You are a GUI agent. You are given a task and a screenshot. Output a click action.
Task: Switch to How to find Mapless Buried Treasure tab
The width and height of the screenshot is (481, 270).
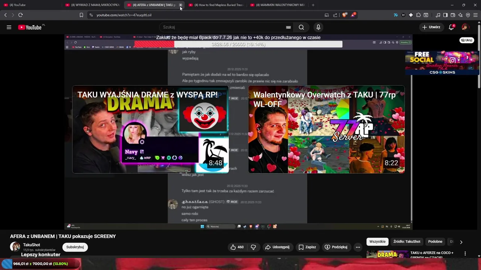pyautogui.click(x=216, y=5)
